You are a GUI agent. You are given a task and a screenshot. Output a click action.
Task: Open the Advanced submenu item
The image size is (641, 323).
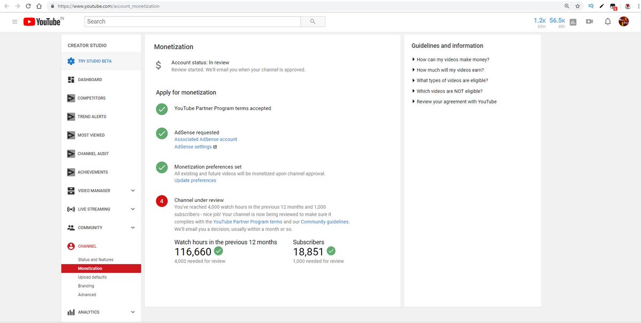tap(87, 295)
